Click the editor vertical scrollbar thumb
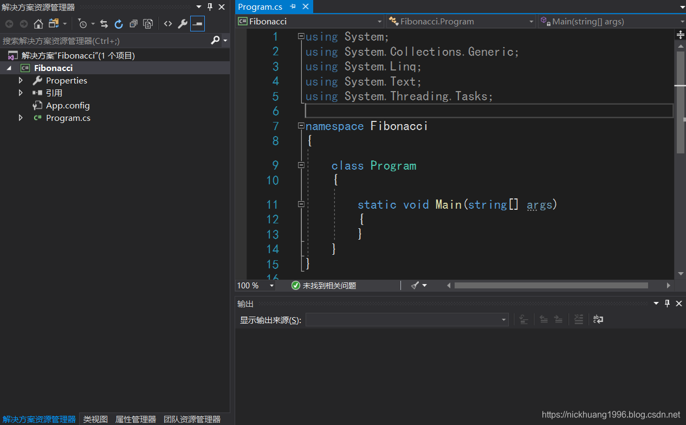 click(681, 102)
